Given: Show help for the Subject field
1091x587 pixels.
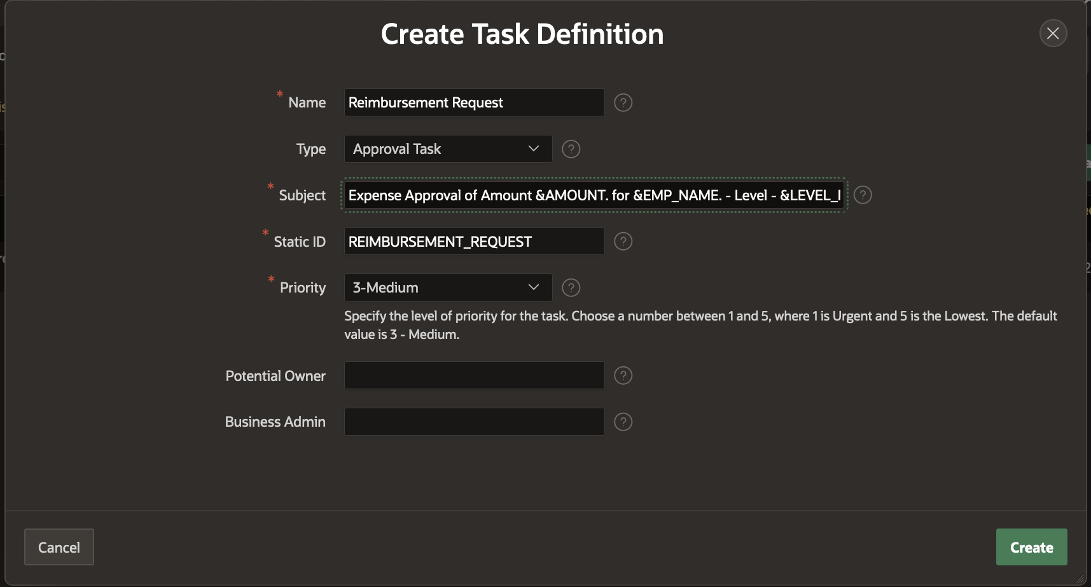Looking at the screenshot, I should pyautogui.click(x=862, y=195).
